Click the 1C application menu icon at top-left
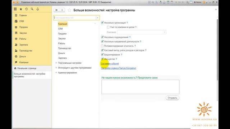Viewport: 230px width, 129px height. 14,2
